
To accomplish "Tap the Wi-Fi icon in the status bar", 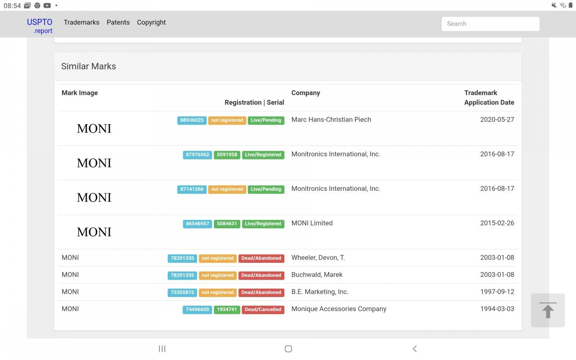I will 563,5.
